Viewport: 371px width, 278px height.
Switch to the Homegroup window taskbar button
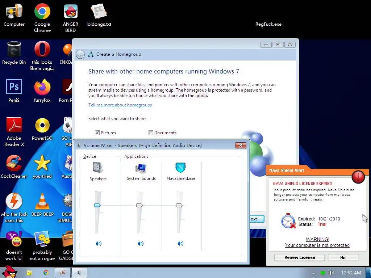coord(63,273)
